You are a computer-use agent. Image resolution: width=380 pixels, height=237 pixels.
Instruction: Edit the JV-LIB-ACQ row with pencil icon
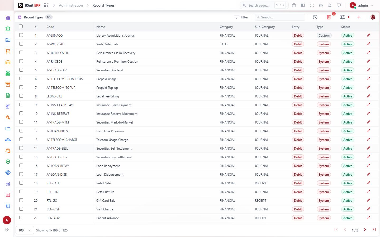point(368,35)
